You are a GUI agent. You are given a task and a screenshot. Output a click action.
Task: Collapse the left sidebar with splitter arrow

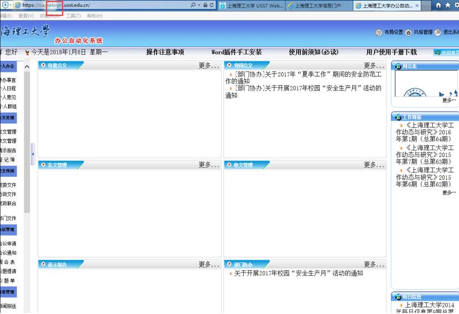tap(33, 154)
